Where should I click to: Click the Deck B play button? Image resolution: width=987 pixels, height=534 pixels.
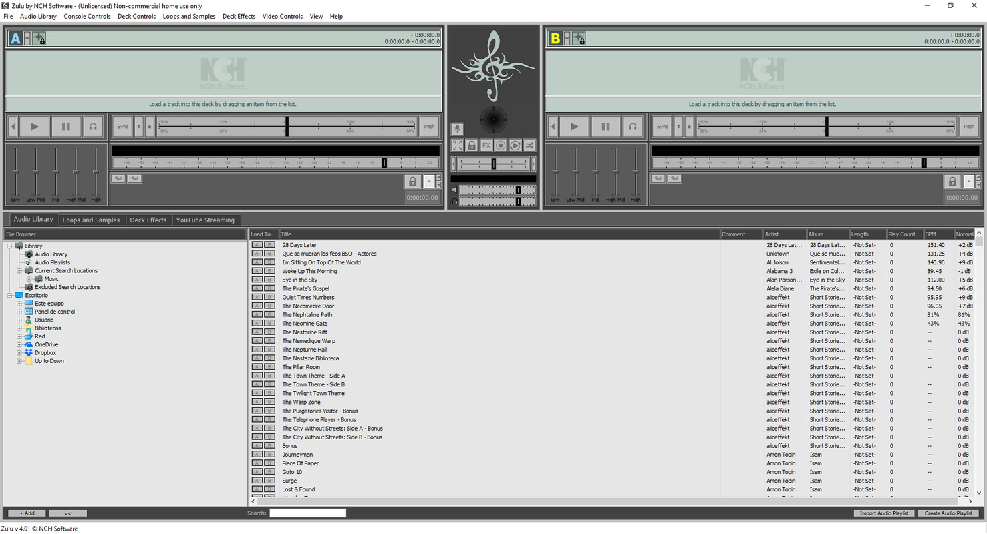click(x=575, y=126)
